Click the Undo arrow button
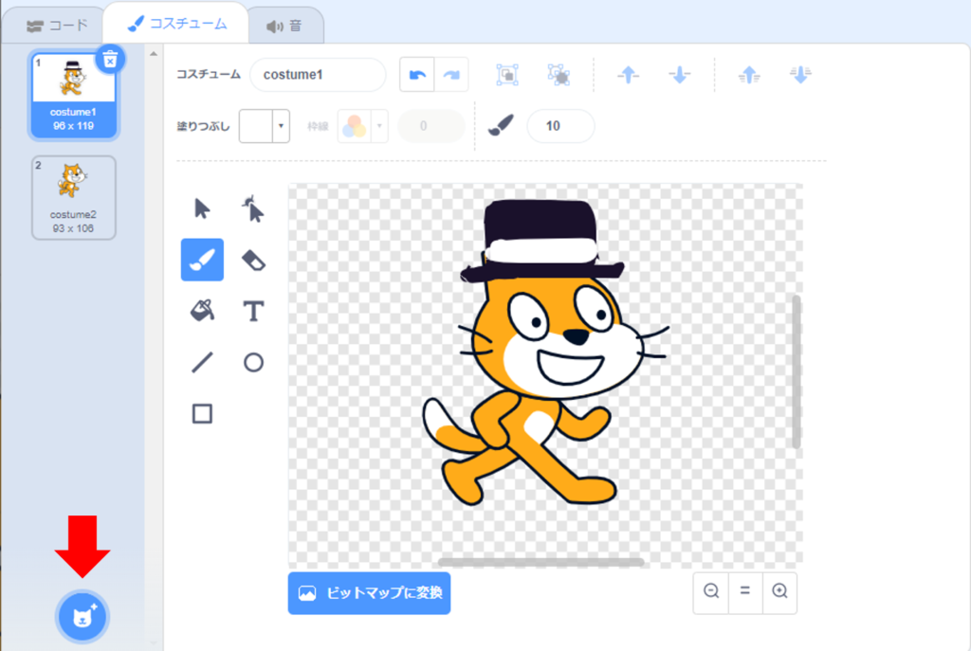Screen dimensions: 971x651 [x=417, y=75]
